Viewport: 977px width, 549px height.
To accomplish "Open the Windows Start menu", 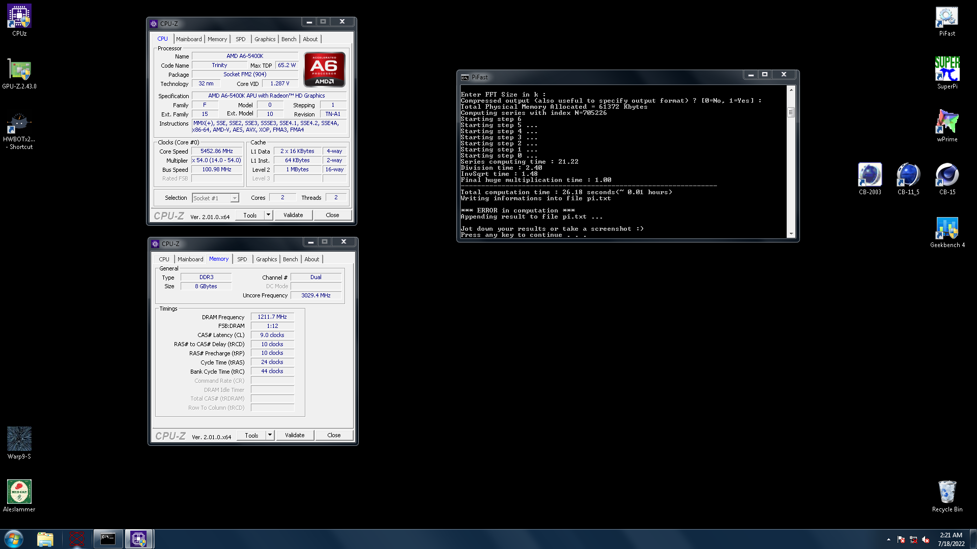I will click(14, 539).
